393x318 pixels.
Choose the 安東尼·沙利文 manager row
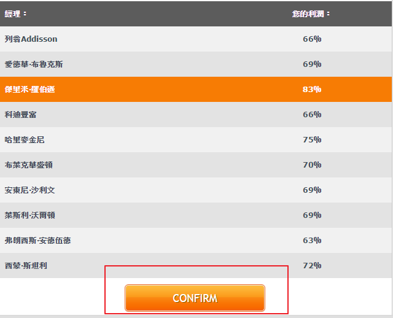[196, 190]
